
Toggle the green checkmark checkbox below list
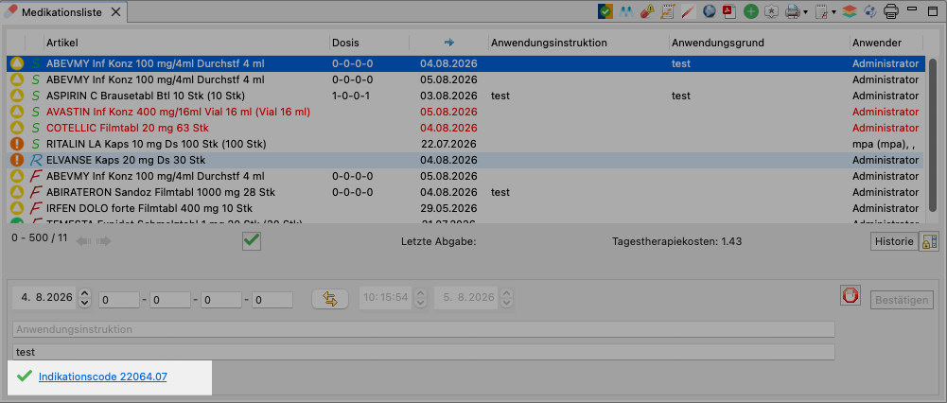tap(252, 241)
